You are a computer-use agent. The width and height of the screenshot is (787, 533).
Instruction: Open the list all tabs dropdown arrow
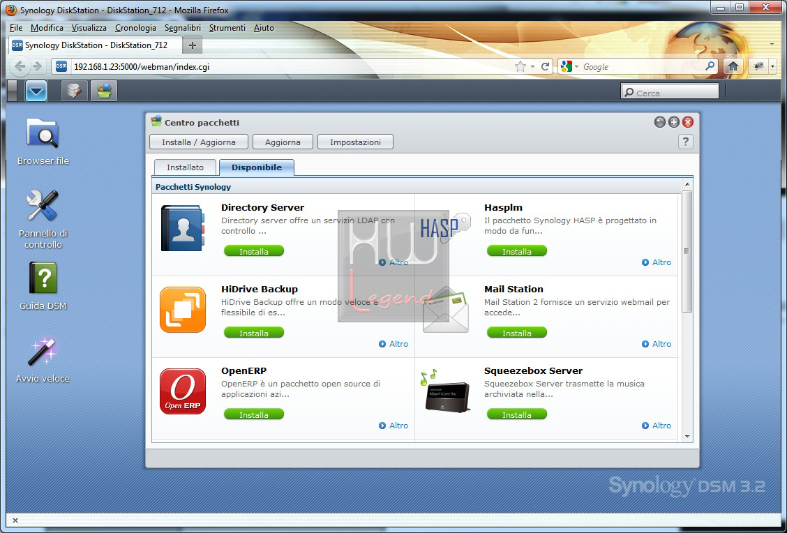772,45
